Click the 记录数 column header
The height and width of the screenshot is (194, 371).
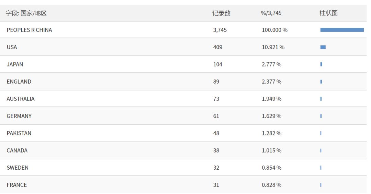tap(221, 13)
